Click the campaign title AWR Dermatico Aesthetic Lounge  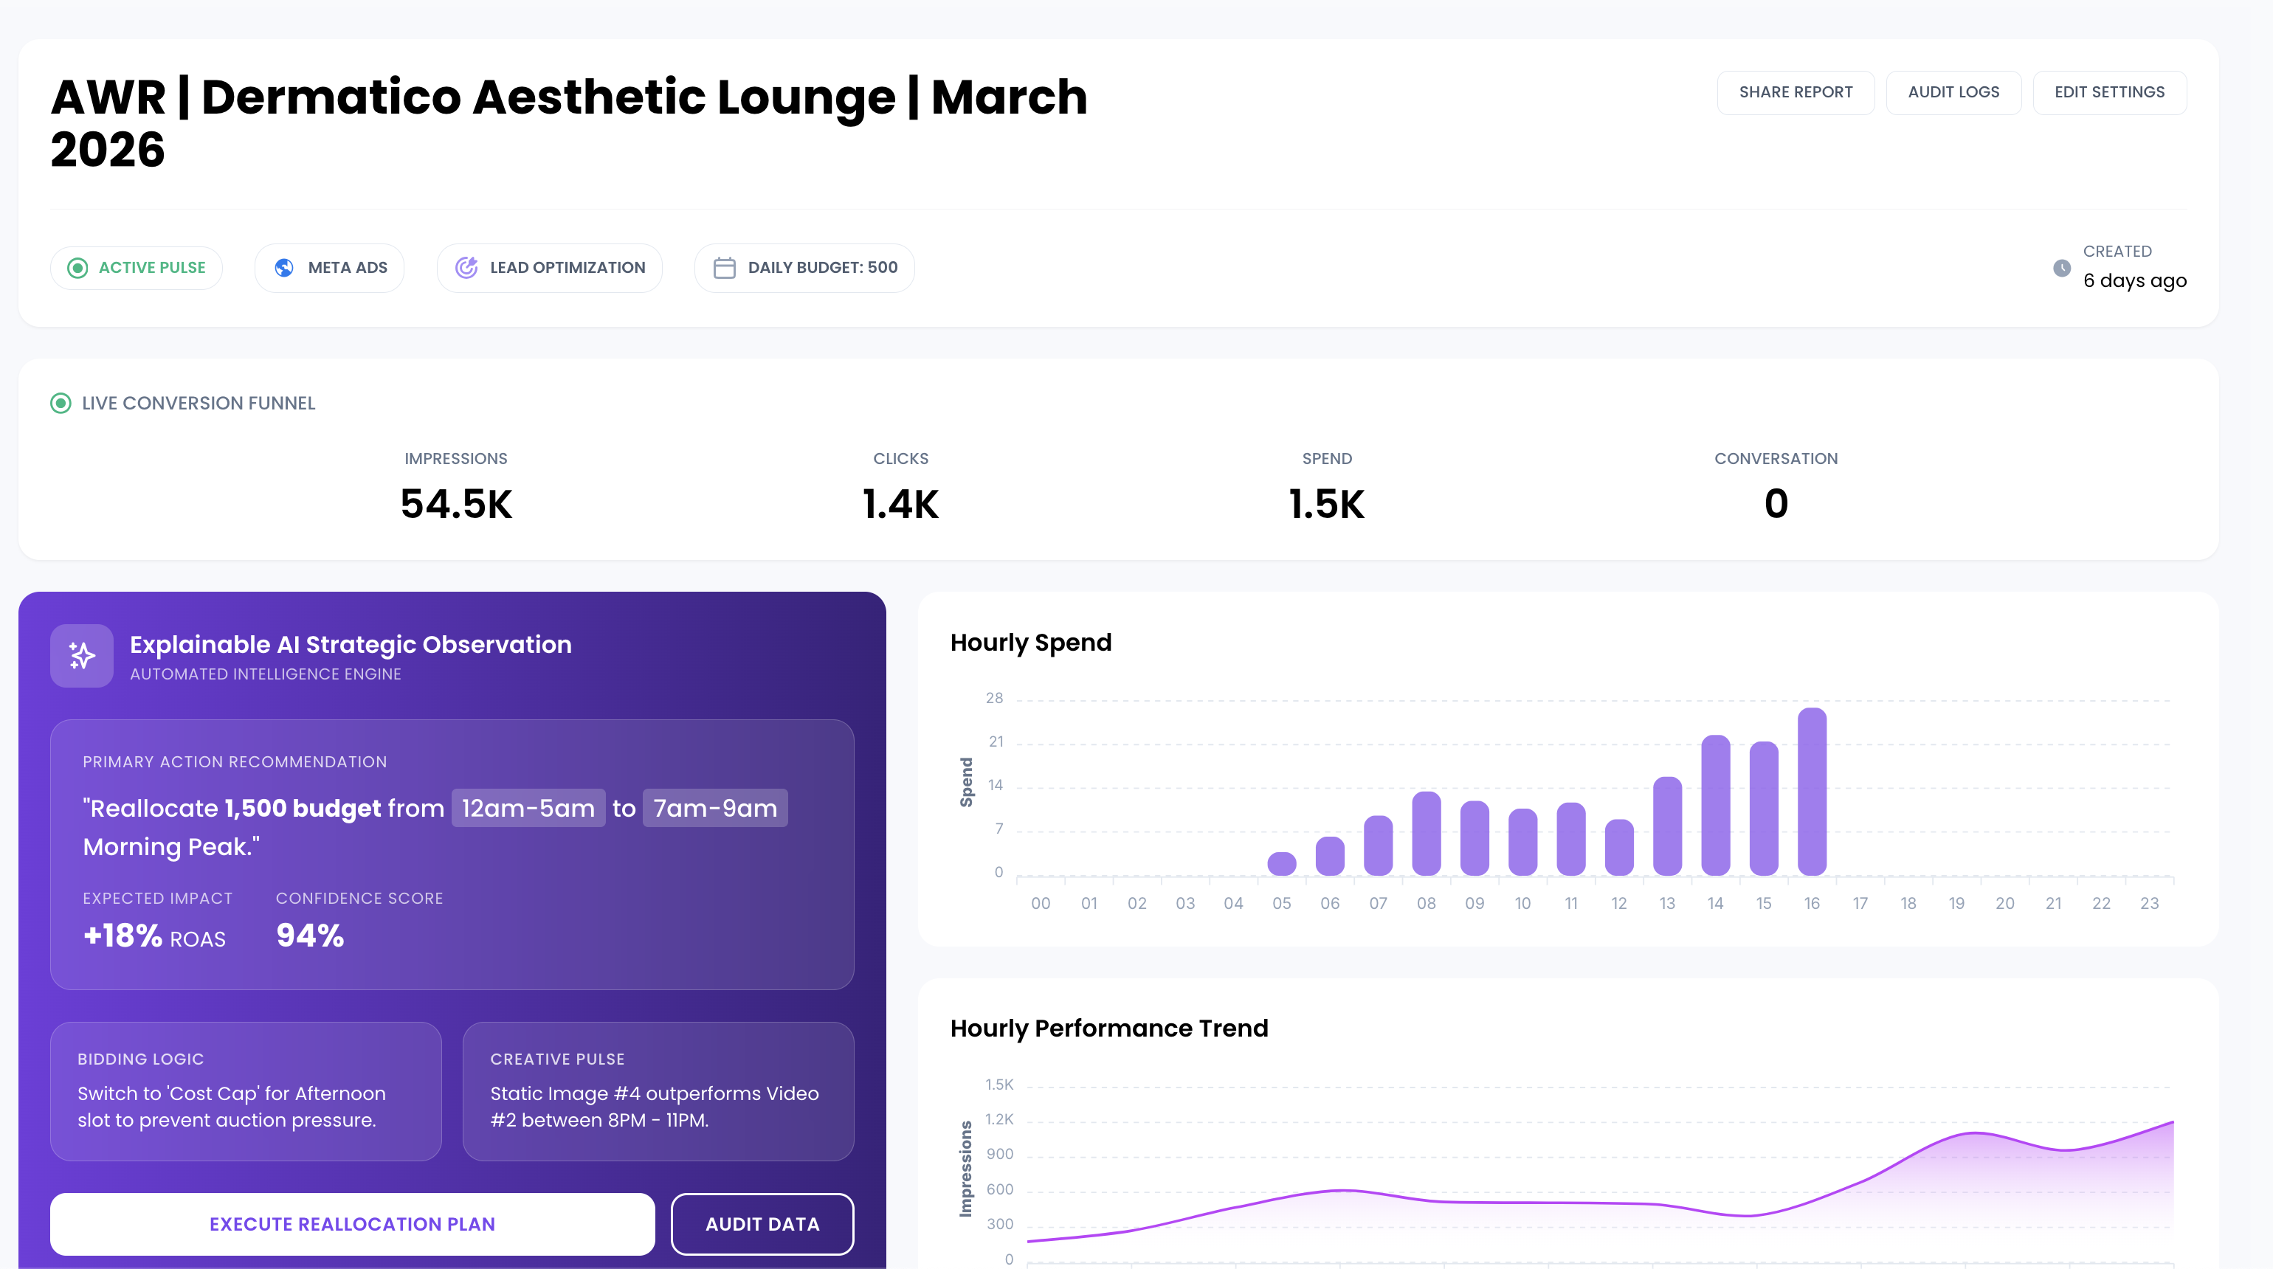coord(569,122)
